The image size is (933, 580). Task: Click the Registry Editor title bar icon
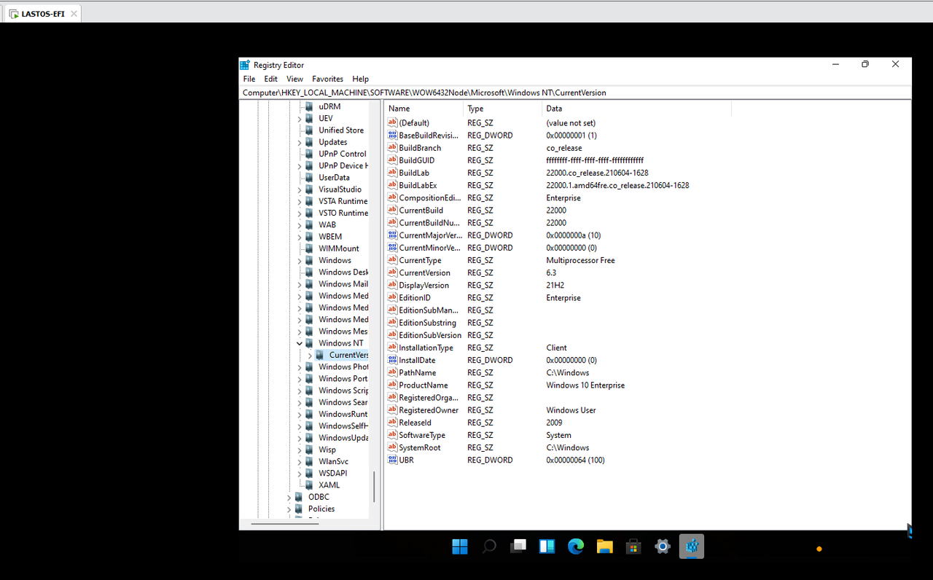point(245,65)
